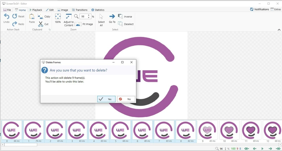The height and width of the screenshot is (151, 282).
Task: Click the ribbon zoom magnifier icon
Action: 76,17
